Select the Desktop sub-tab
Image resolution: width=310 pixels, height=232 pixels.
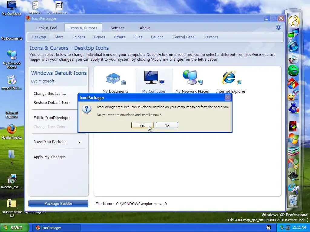[x=39, y=37]
